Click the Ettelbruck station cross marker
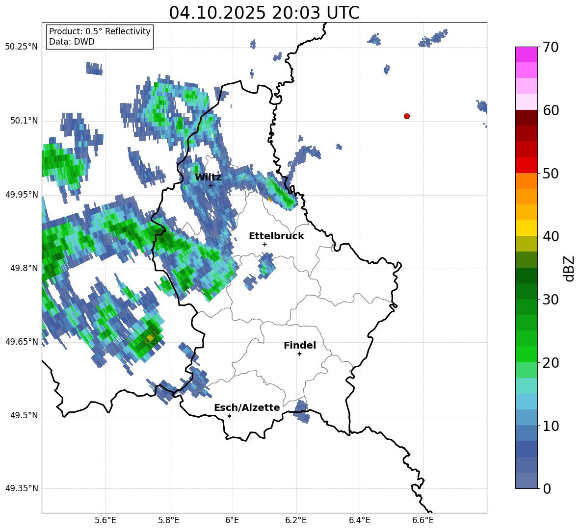Viewport: 581px width, 530px height. pos(264,244)
